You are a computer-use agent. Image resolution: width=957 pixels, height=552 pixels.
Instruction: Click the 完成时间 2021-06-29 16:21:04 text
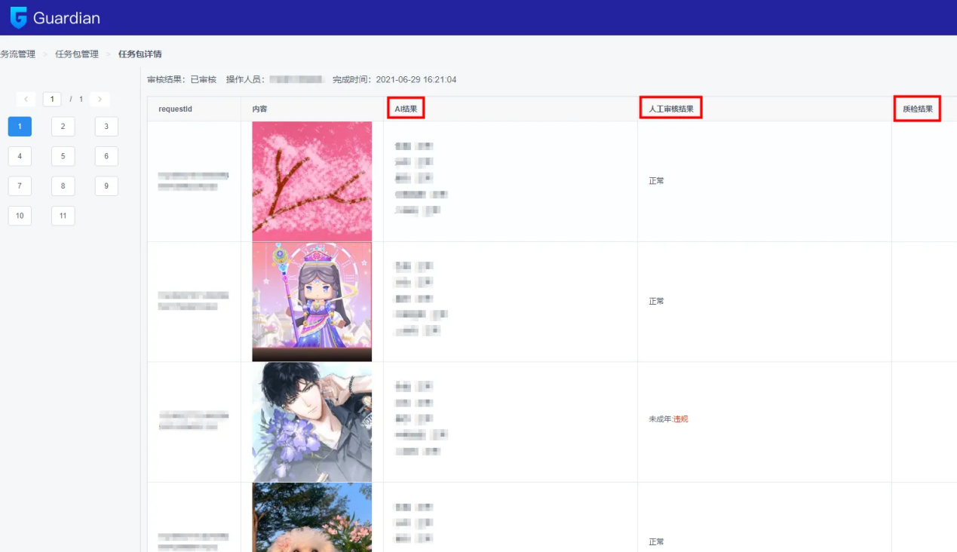click(394, 79)
